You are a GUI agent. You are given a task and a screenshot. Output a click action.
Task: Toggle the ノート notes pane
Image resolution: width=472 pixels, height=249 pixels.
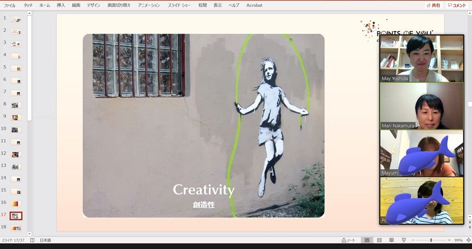pos(349,240)
